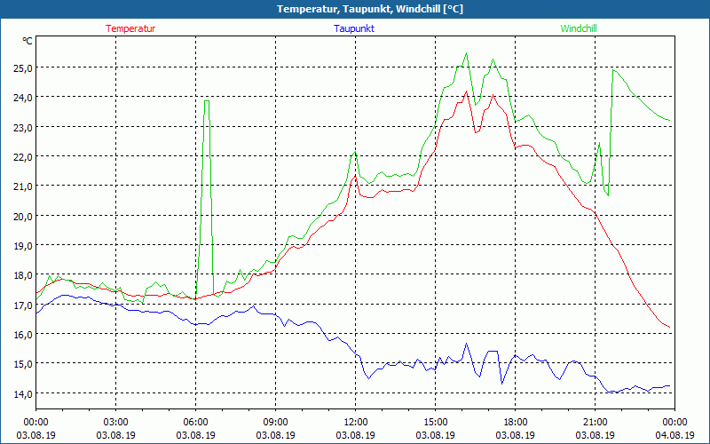The width and height of the screenshot is (710, 444).
Task: Click the 06:00 time axis label
Action: pyautogui.click(x=195, y=423)
